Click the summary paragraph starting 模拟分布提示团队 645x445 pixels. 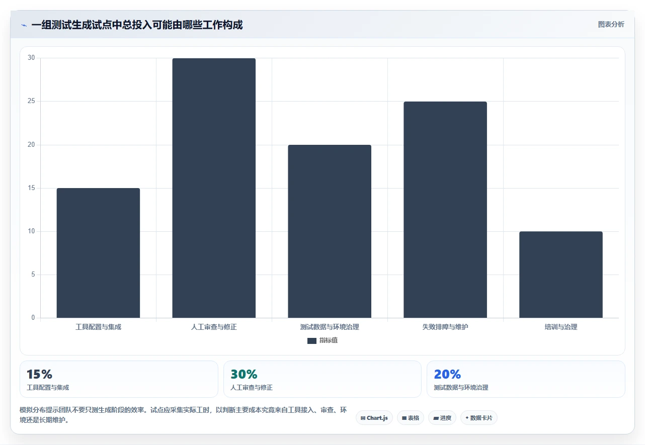click(183, 415)
